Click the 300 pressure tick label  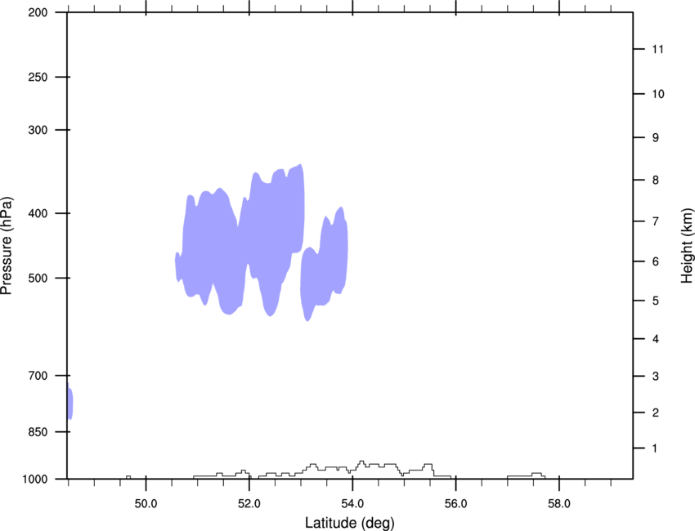pyautogui.click(x=38, y=130)
